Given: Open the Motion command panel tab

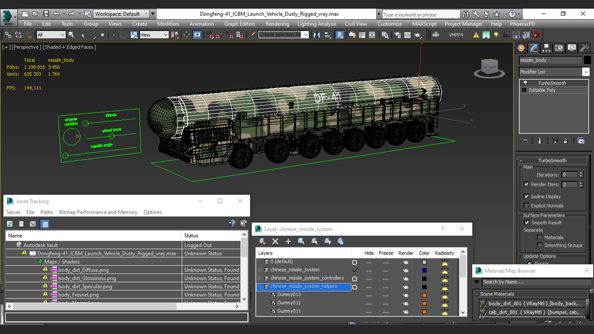Looking at the screenshot, I should pyautogui.click(x=559, y=48).
